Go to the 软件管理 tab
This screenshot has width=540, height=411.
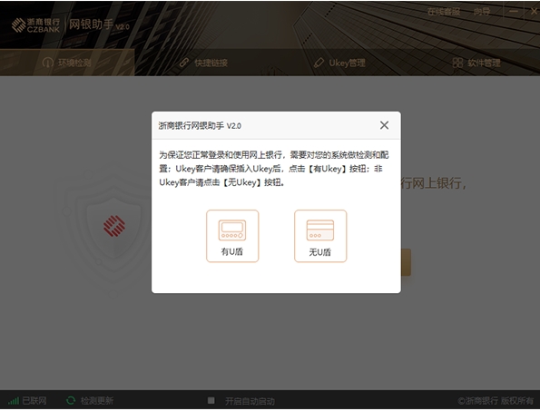(476, 63)
